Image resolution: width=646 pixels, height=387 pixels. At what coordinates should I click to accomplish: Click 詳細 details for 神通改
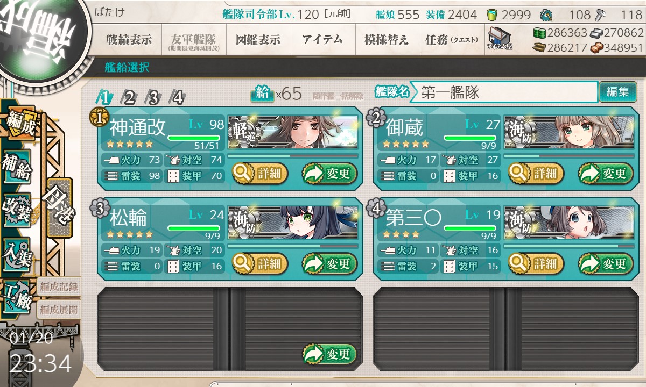tap(260, 174)
